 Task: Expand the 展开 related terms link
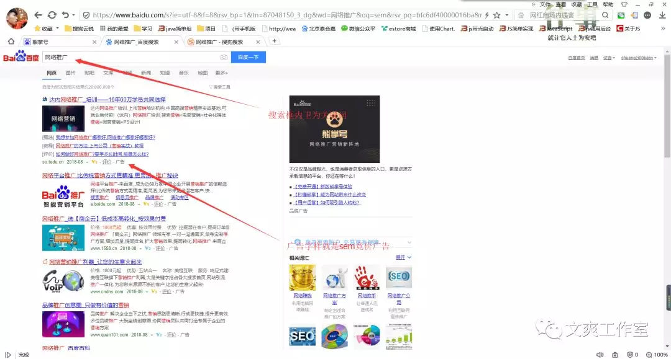tap(403, 257)
